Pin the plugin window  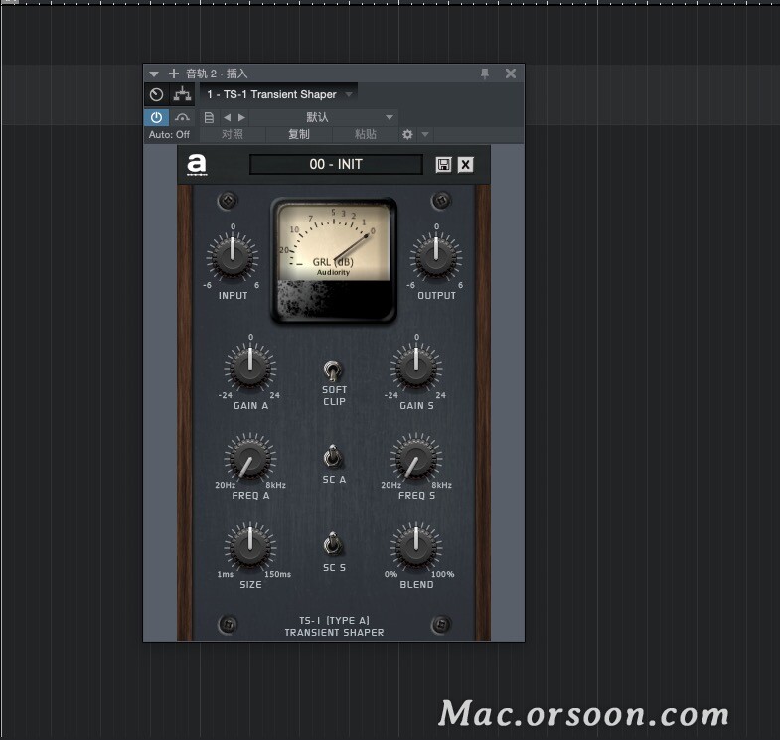pyautogui.click(x=485, y=74)
